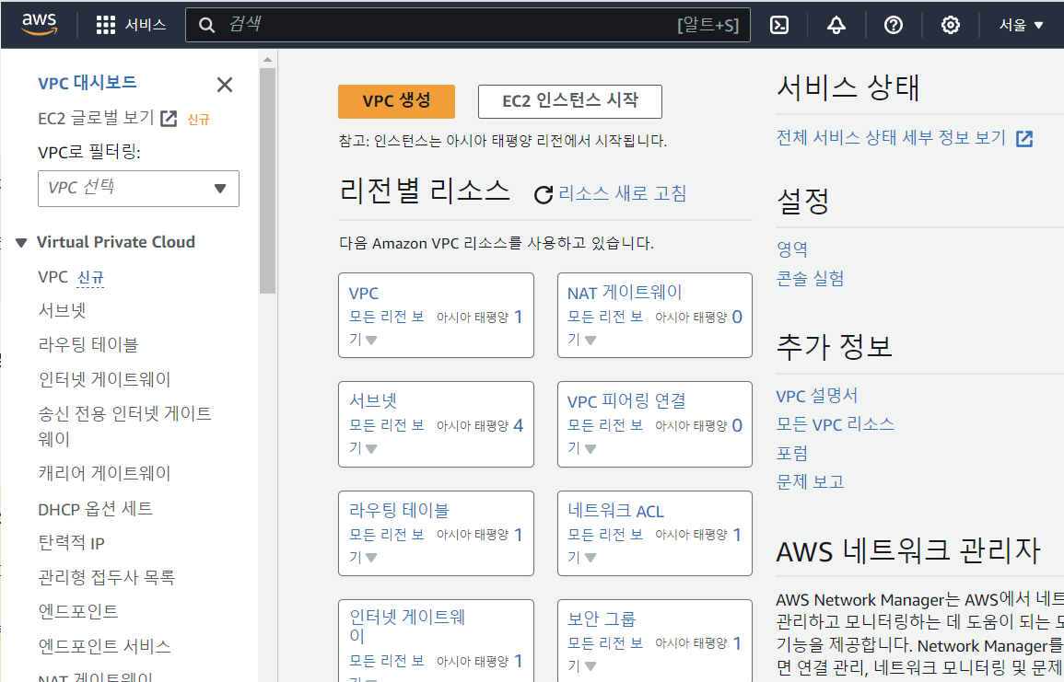
Task: Open the 영역 settings link
Action: (792, 249)
